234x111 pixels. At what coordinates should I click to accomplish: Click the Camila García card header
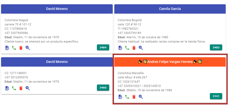(170, 9)
